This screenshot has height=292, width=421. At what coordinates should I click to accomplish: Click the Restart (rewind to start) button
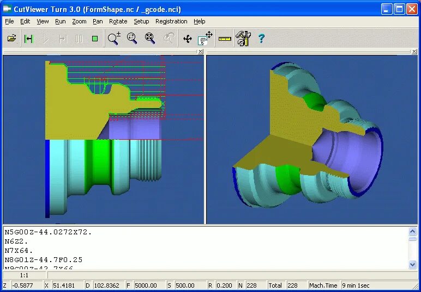(x=29, y=39)
